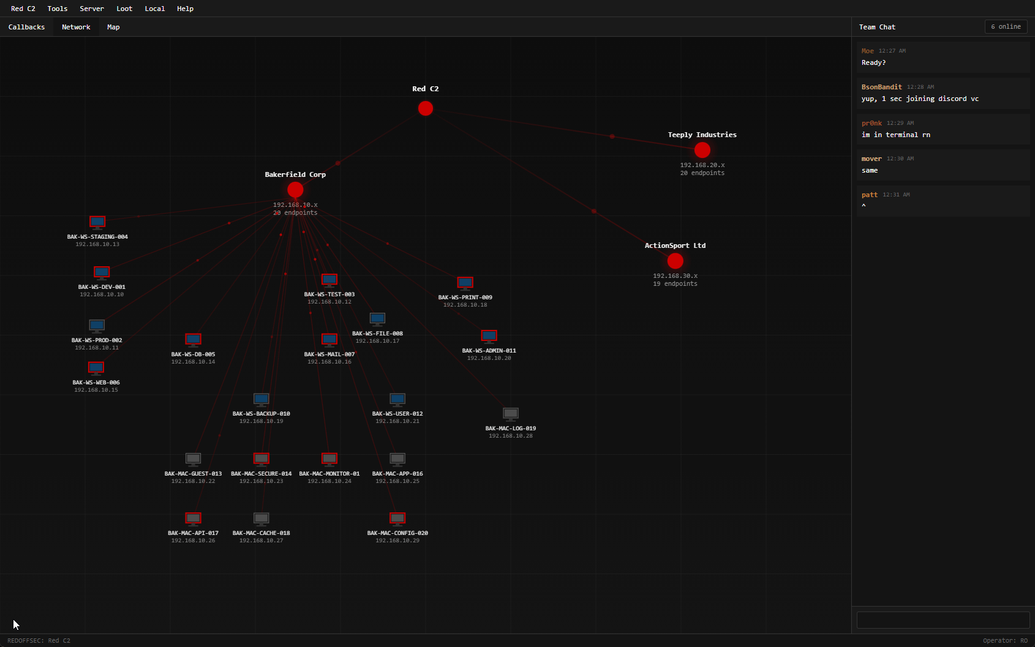The image size is (1035, 647).
Task: Open the Loot menu
Action: point(124,9)
